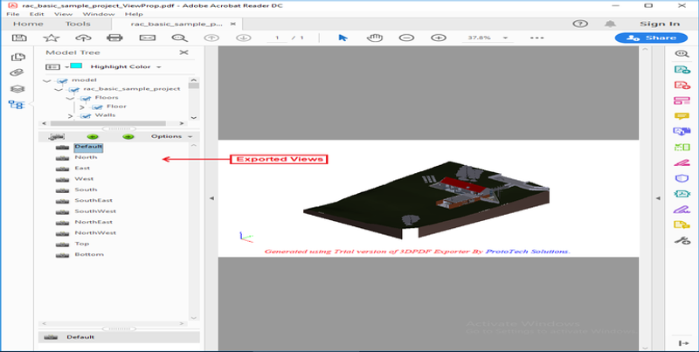Open the Options dropdown in views
The height and width of the screenshot is (352, 699).
pos(171,136)
